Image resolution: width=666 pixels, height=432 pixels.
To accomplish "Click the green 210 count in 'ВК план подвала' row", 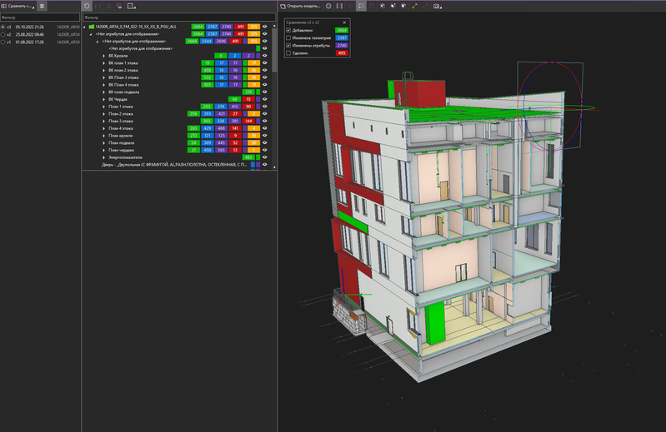I will click(x=248, y=92).
